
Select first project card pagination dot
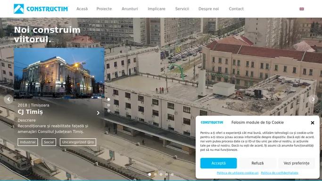[108, 99]
